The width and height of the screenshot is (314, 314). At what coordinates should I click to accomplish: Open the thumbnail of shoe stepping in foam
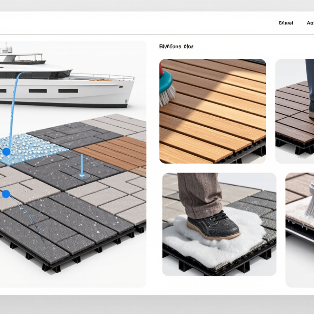(x=219, y=224)
